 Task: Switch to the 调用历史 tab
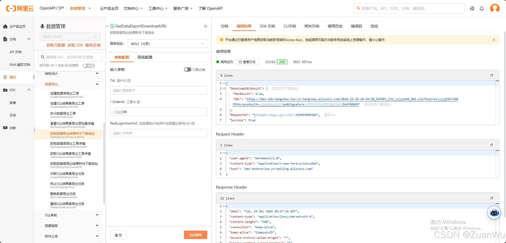pyautogui.click(x=335, y=26)
